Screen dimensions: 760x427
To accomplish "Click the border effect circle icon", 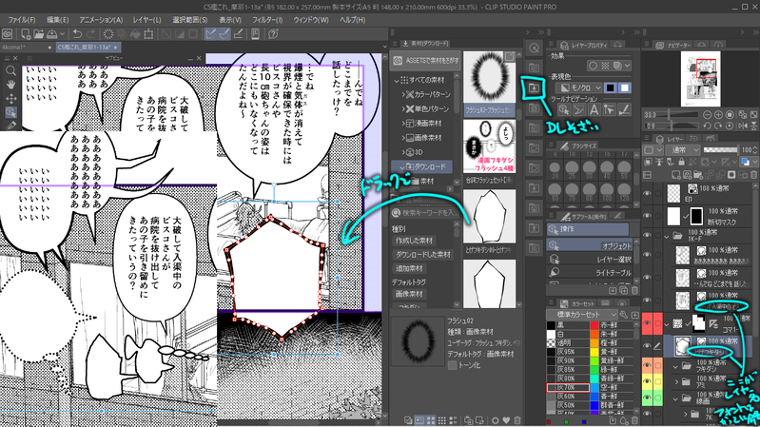I will 593,65.
